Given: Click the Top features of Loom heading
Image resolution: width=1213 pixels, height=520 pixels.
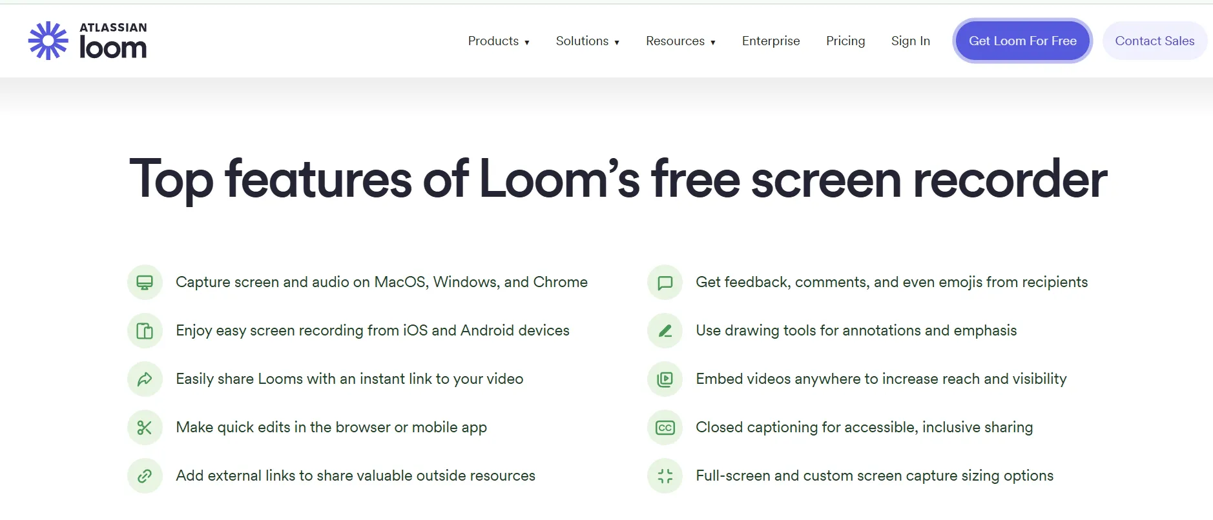Looking at the screenshot, I should point(618,179).
